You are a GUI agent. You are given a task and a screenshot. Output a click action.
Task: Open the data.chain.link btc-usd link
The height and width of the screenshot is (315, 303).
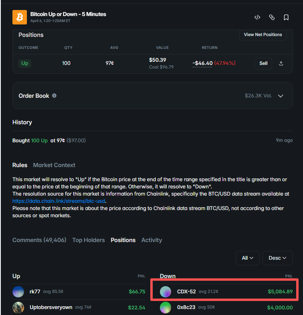[59, 201]
